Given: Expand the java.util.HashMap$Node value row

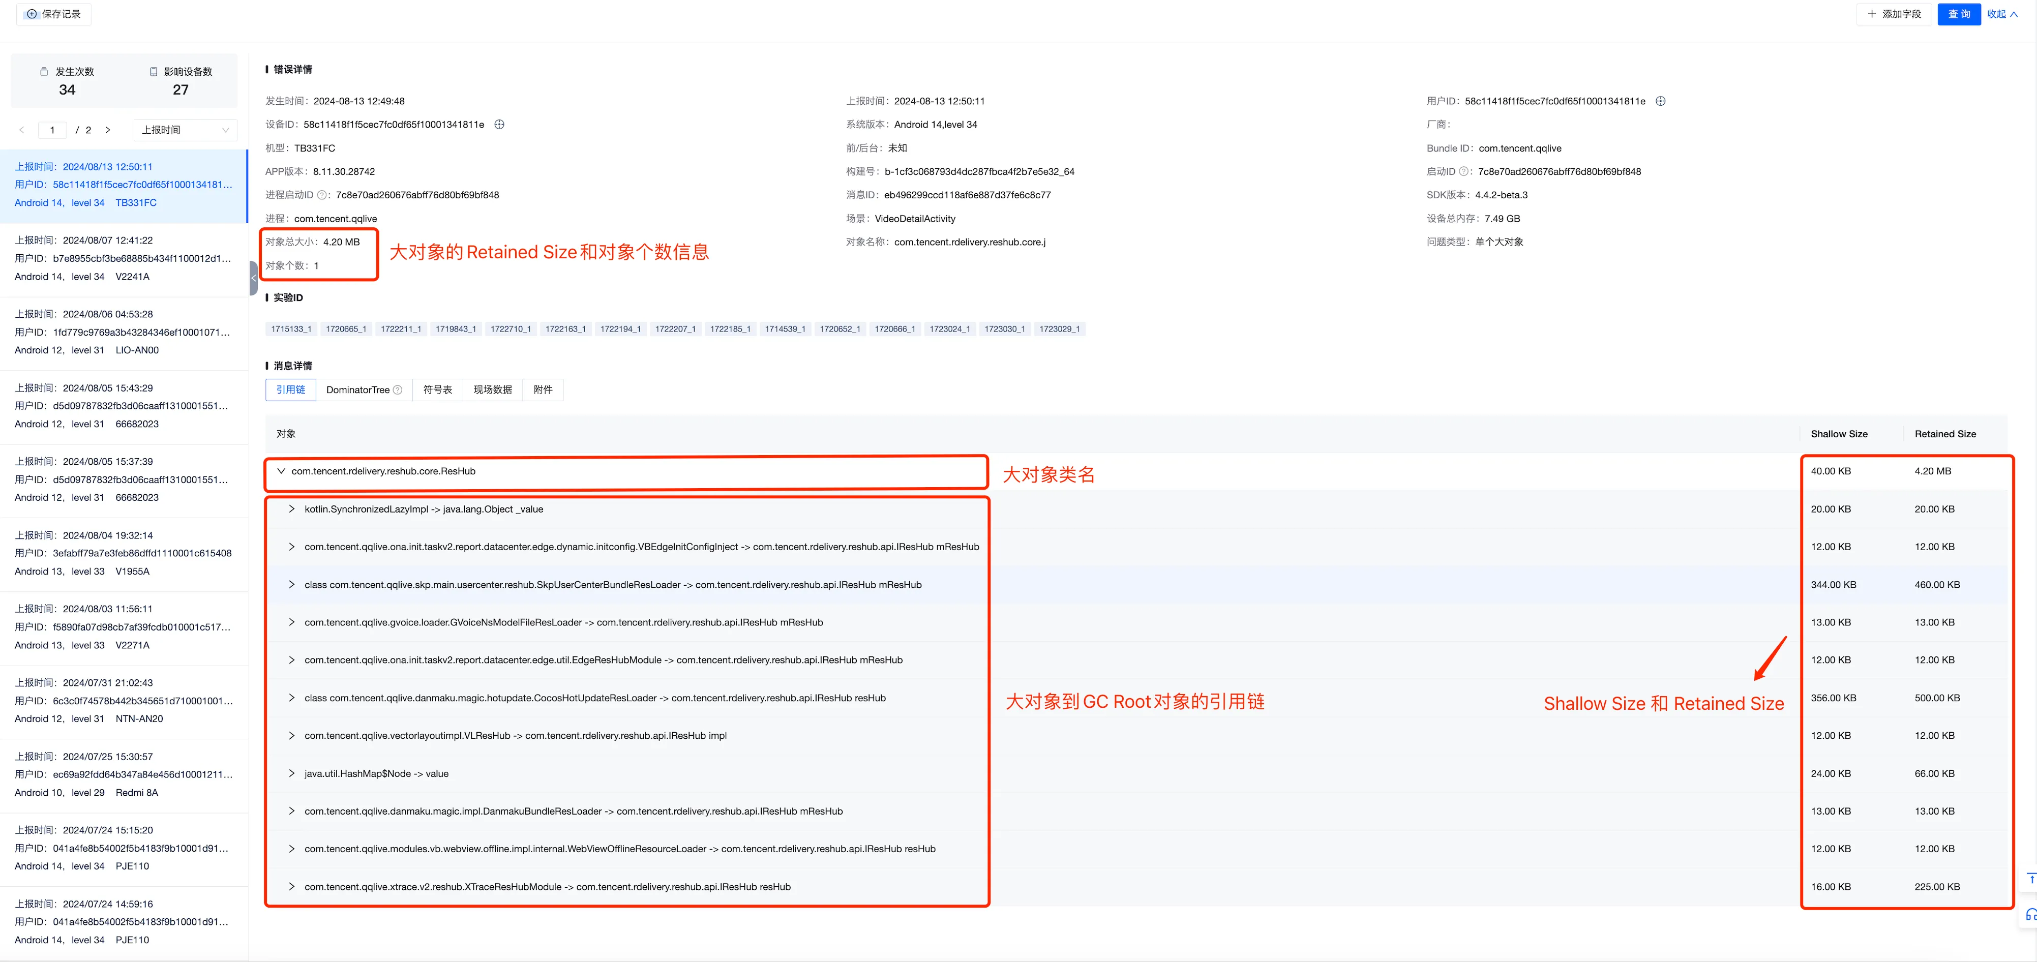Looking at the screenshot, I should coord(292,773).
